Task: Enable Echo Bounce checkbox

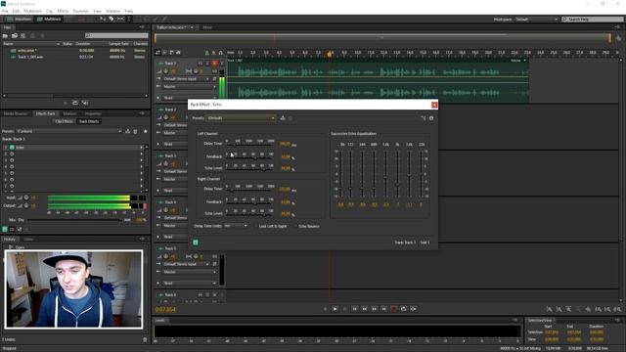Action: tap(295, 226)
